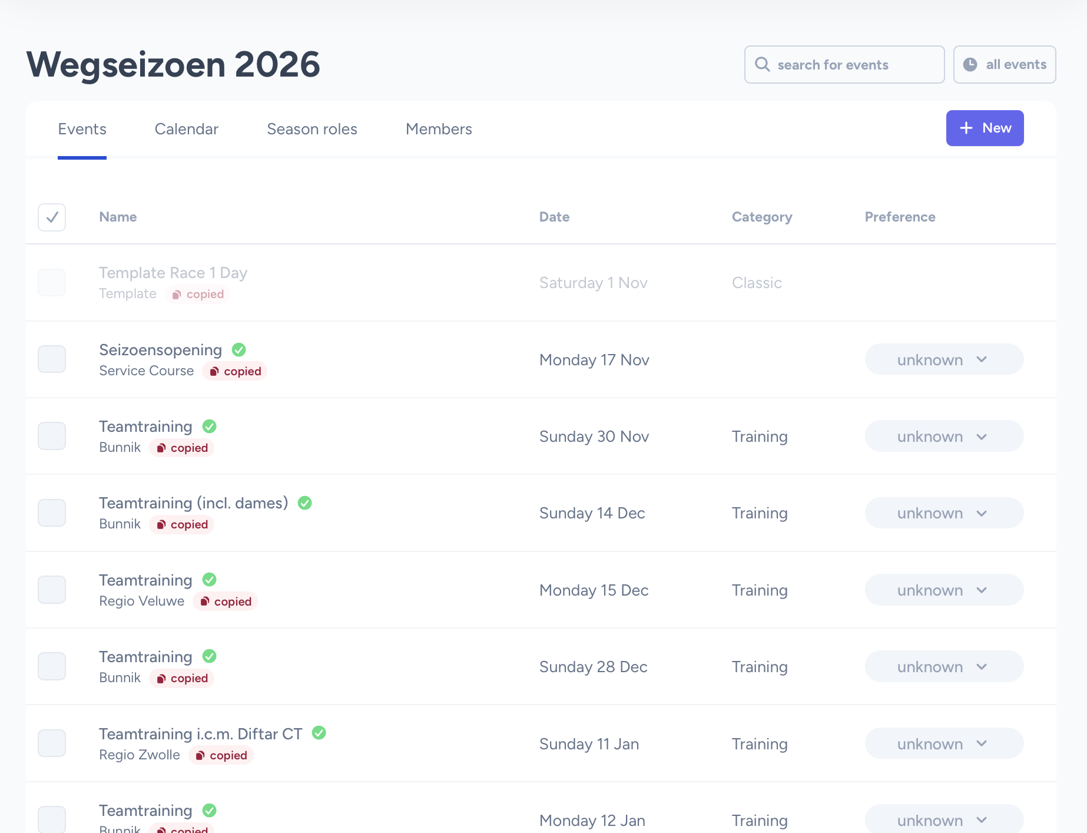The height and width of the screenshot is (833, 1087).
Task: Click green checkmark beside Teamtraining (incl. dames)
Action: coord(304,503)
